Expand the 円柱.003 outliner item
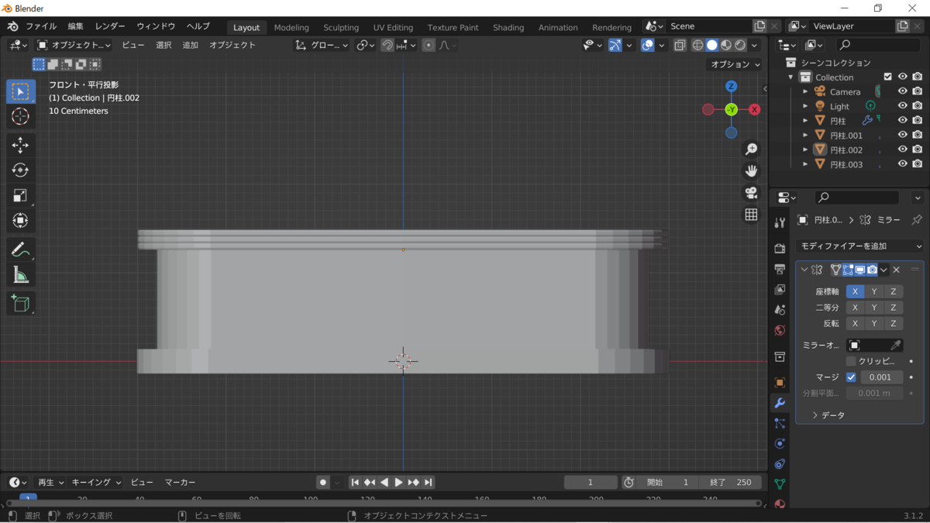The width and height of the screenshot is (930, 523). 805,164
